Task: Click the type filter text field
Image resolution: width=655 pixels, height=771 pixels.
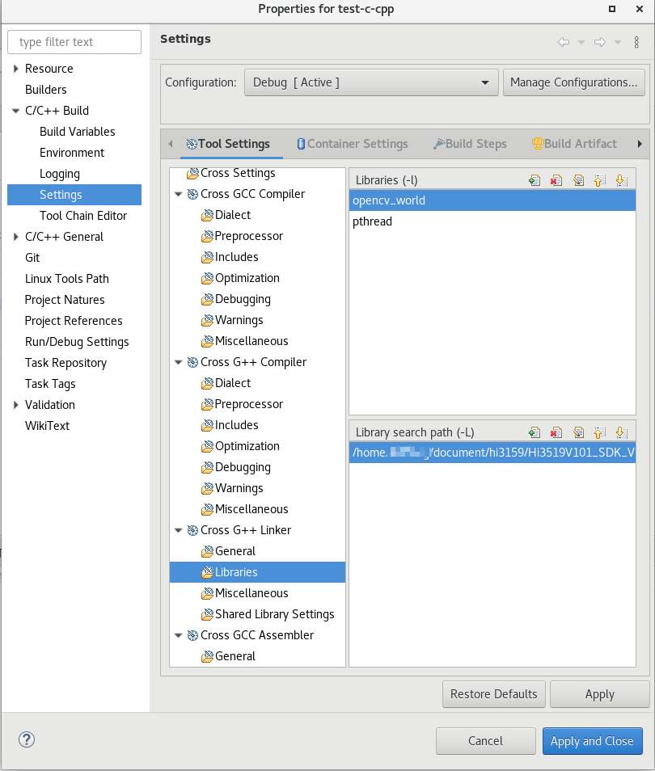Action: 74,42
